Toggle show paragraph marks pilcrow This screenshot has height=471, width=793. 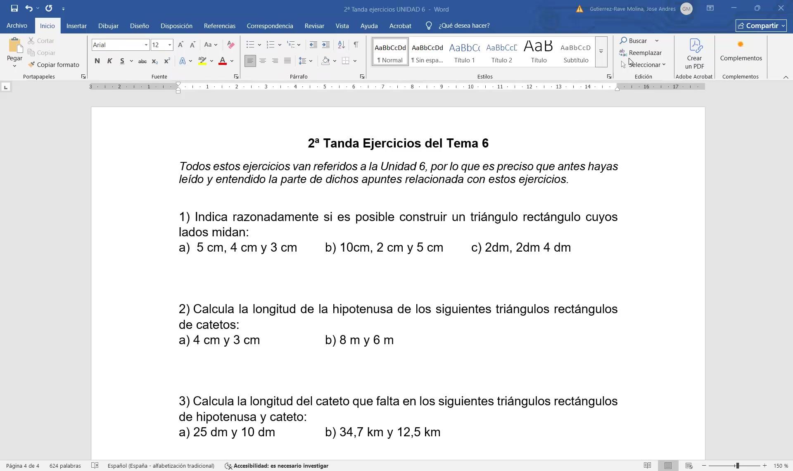[x=356, y=45]
